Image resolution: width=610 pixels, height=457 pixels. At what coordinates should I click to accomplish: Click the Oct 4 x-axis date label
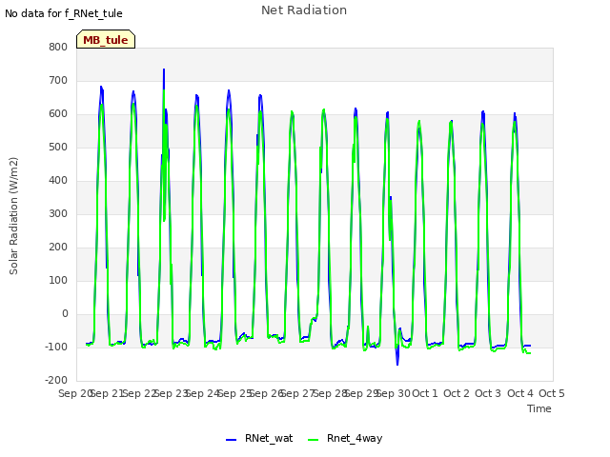coord(520,393)
